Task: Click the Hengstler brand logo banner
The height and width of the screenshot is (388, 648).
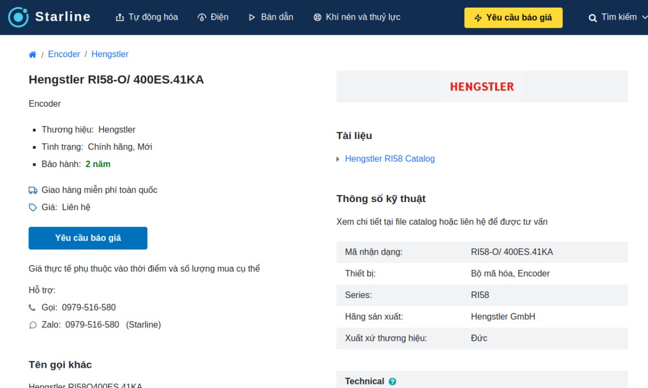Action: 481,87
